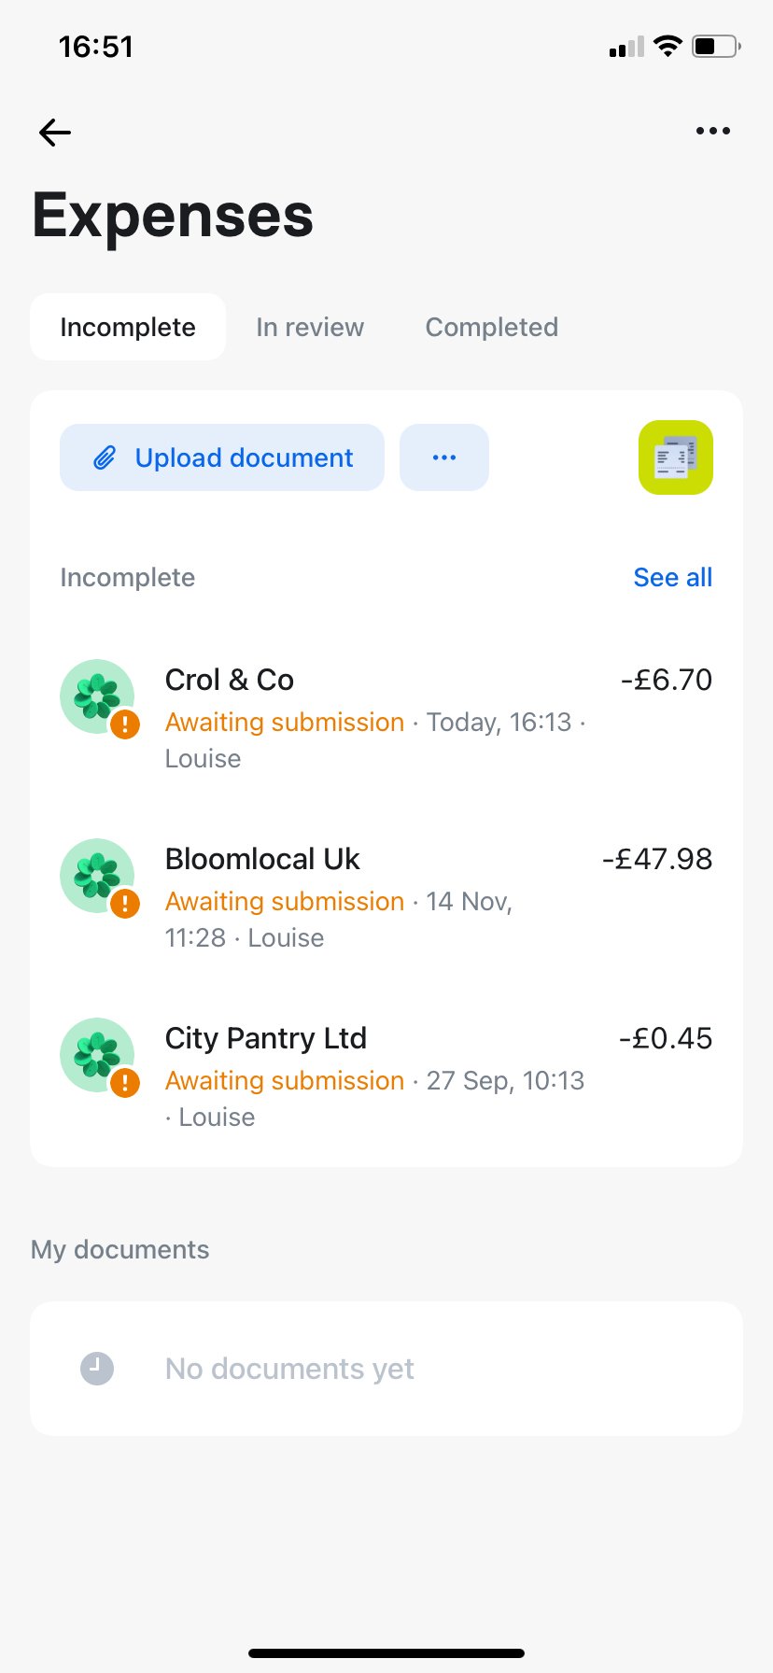
Task: Tap the -£47.98 amount
Action: tap(657, 859)
